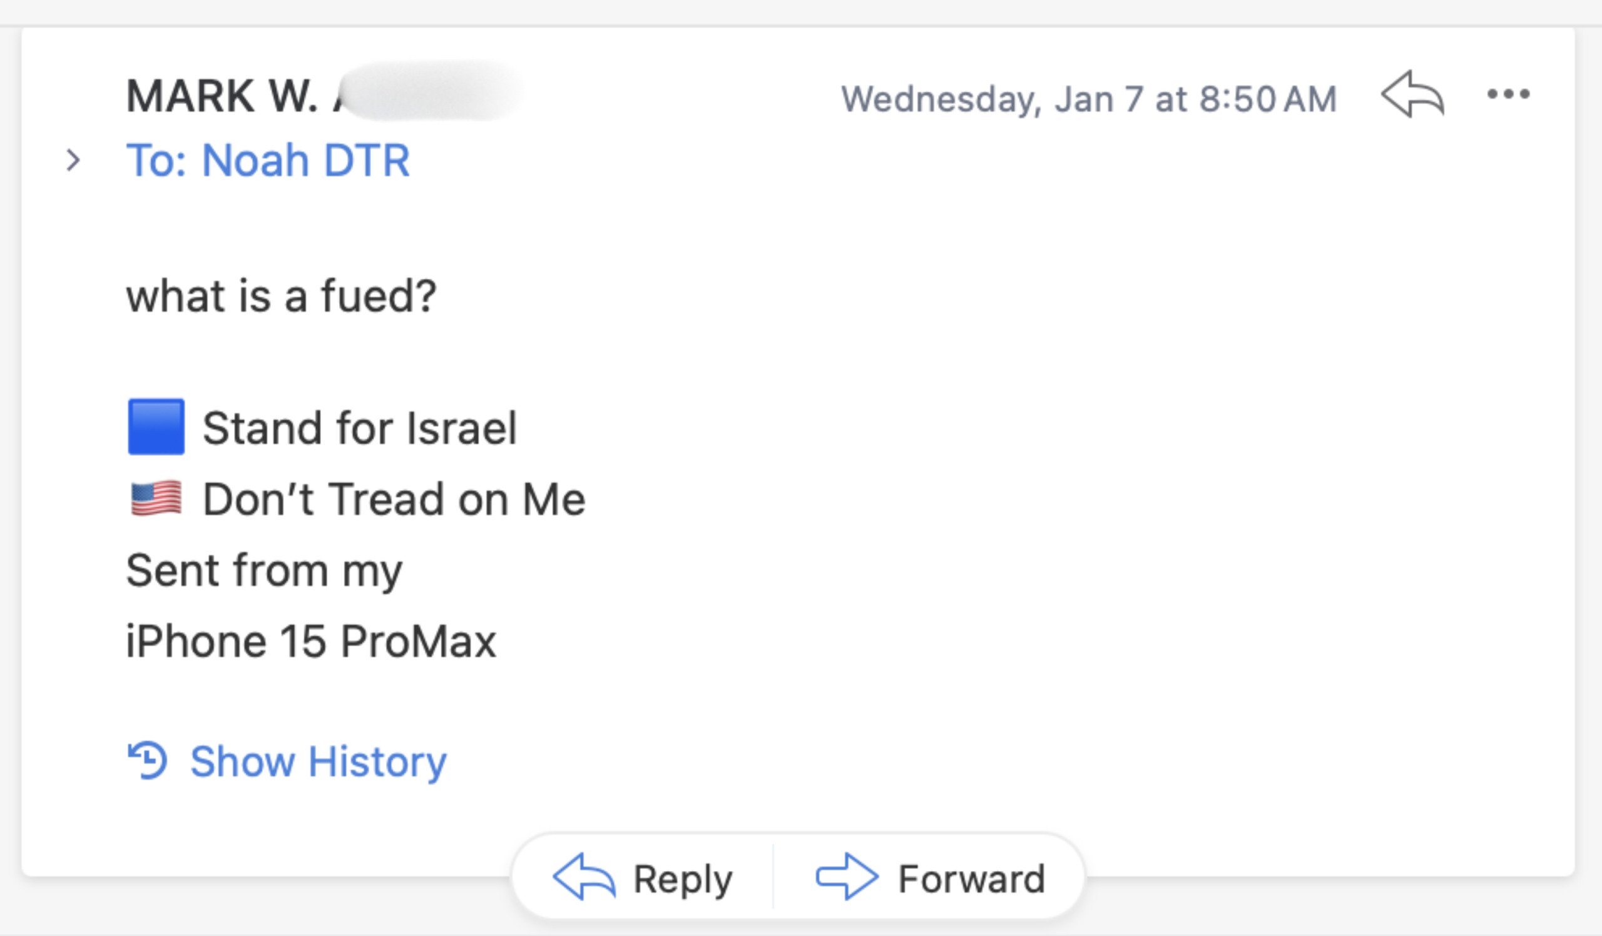Viewport: 1602px width, 936px height.
Task: Click the message text "what is a fued?"
Action: coord(281,296)
